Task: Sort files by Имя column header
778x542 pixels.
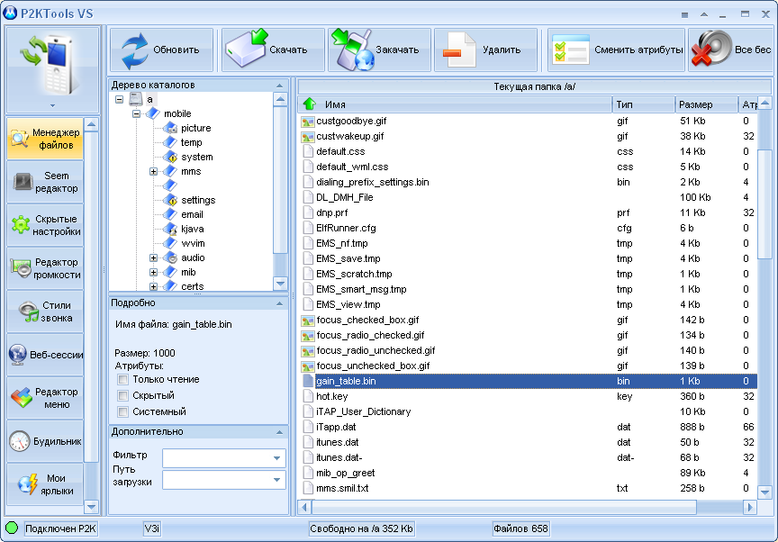Action: pos(455,104)
